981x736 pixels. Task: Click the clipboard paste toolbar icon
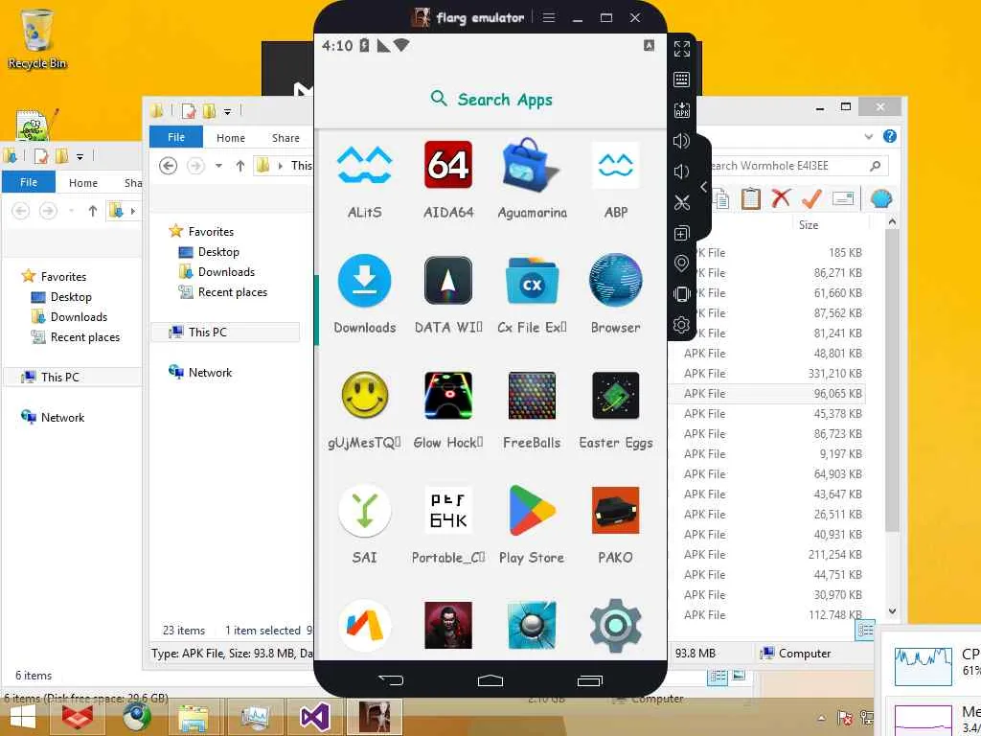point(751,198)
